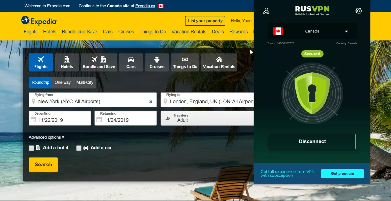Select the Vacation Rentals search tab

219,63
